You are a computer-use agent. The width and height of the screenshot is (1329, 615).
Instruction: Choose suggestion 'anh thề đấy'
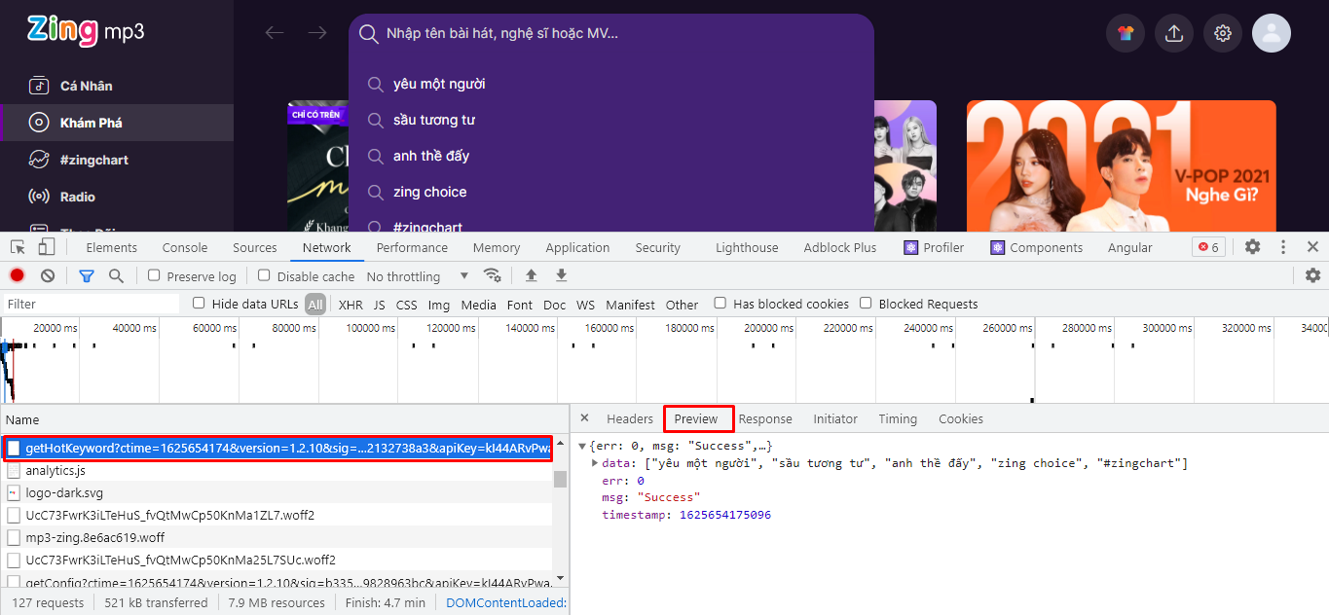click(431, 156)
